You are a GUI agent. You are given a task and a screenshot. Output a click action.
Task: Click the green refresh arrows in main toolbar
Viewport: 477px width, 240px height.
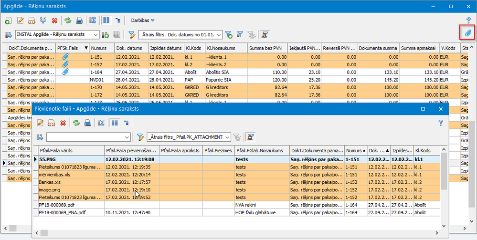pos(68,21)
